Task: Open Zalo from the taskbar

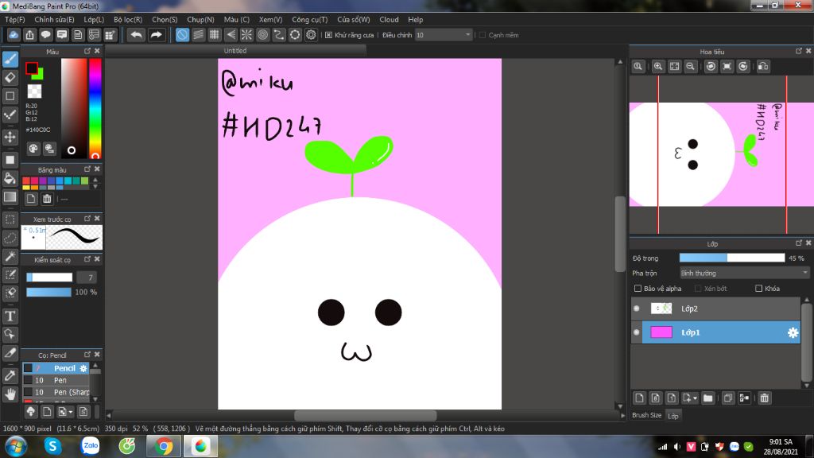Action: (x=90, y=446)
